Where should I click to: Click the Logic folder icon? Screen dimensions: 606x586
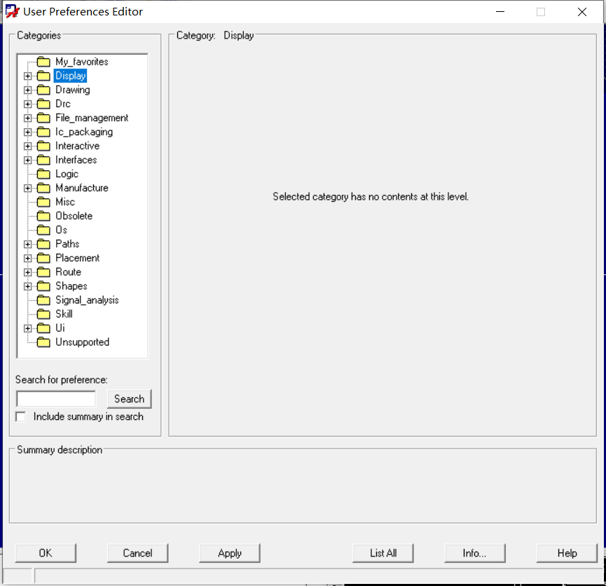[x=43, y=174]
